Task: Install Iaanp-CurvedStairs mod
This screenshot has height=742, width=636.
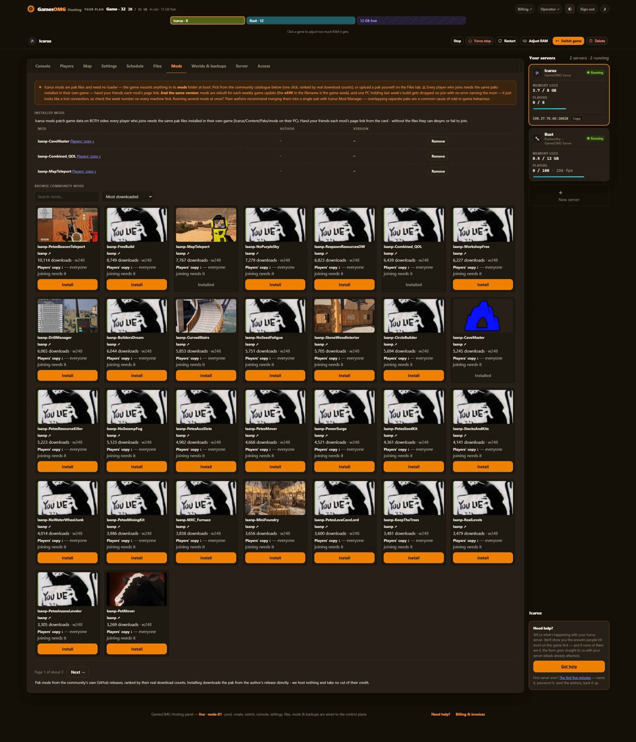Action: (x=206, y=375)
